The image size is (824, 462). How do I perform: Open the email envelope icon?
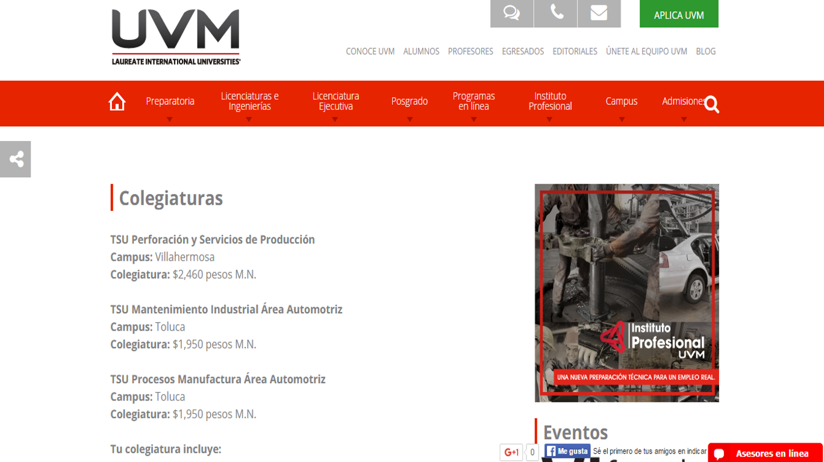coord(598,13)
